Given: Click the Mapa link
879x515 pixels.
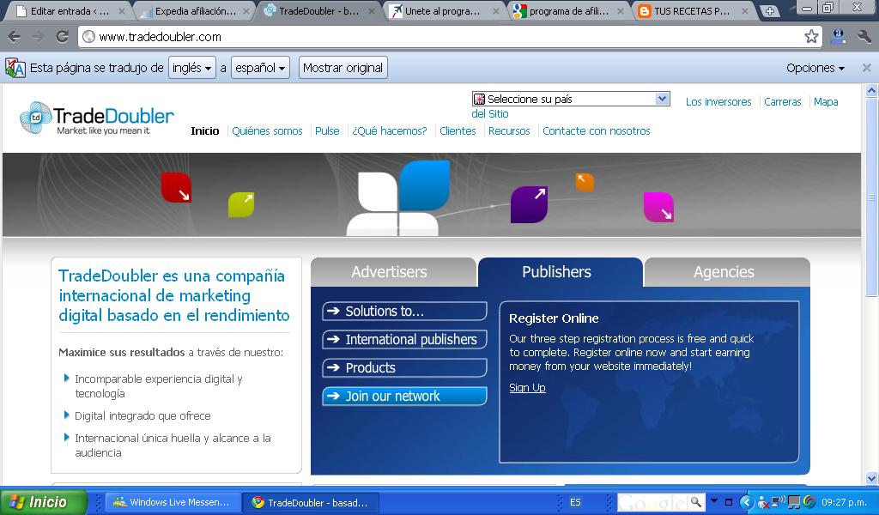Looking at the screenshot, I should click(826, 102).
